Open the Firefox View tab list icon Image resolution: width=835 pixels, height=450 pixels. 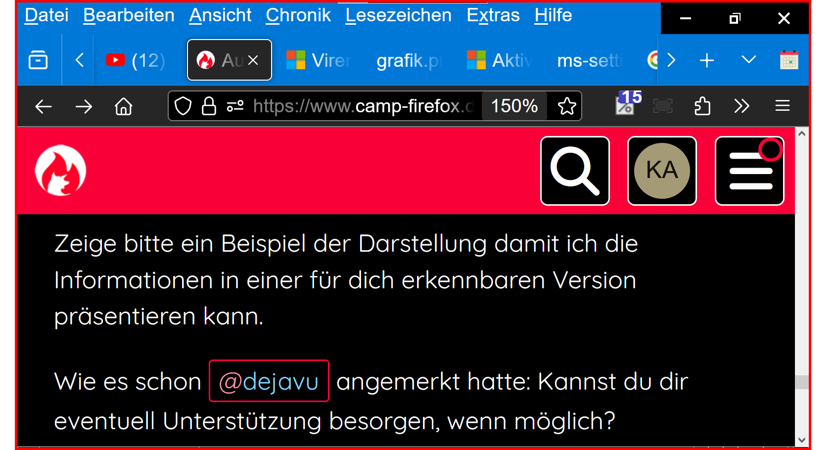[38, 60]
